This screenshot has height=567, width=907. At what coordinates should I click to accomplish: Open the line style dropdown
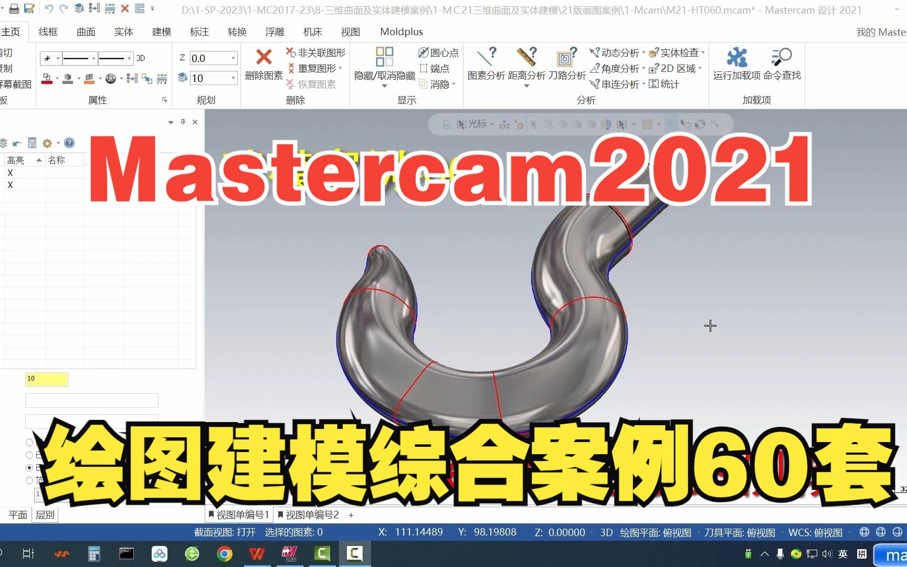click(94, 58)
